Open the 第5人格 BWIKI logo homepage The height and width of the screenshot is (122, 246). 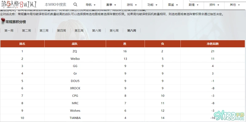coord(19,5)
